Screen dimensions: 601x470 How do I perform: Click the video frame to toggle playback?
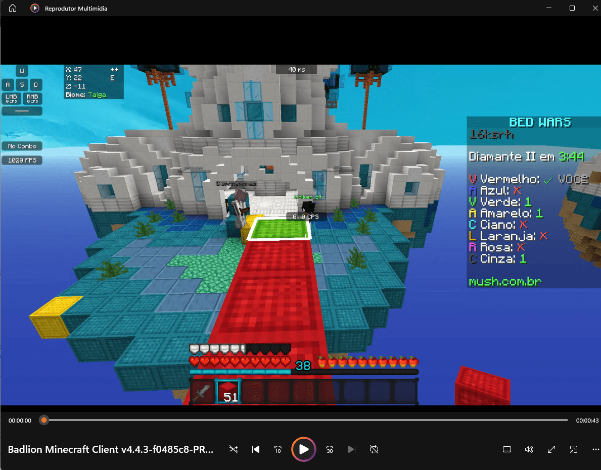[300, 235]
